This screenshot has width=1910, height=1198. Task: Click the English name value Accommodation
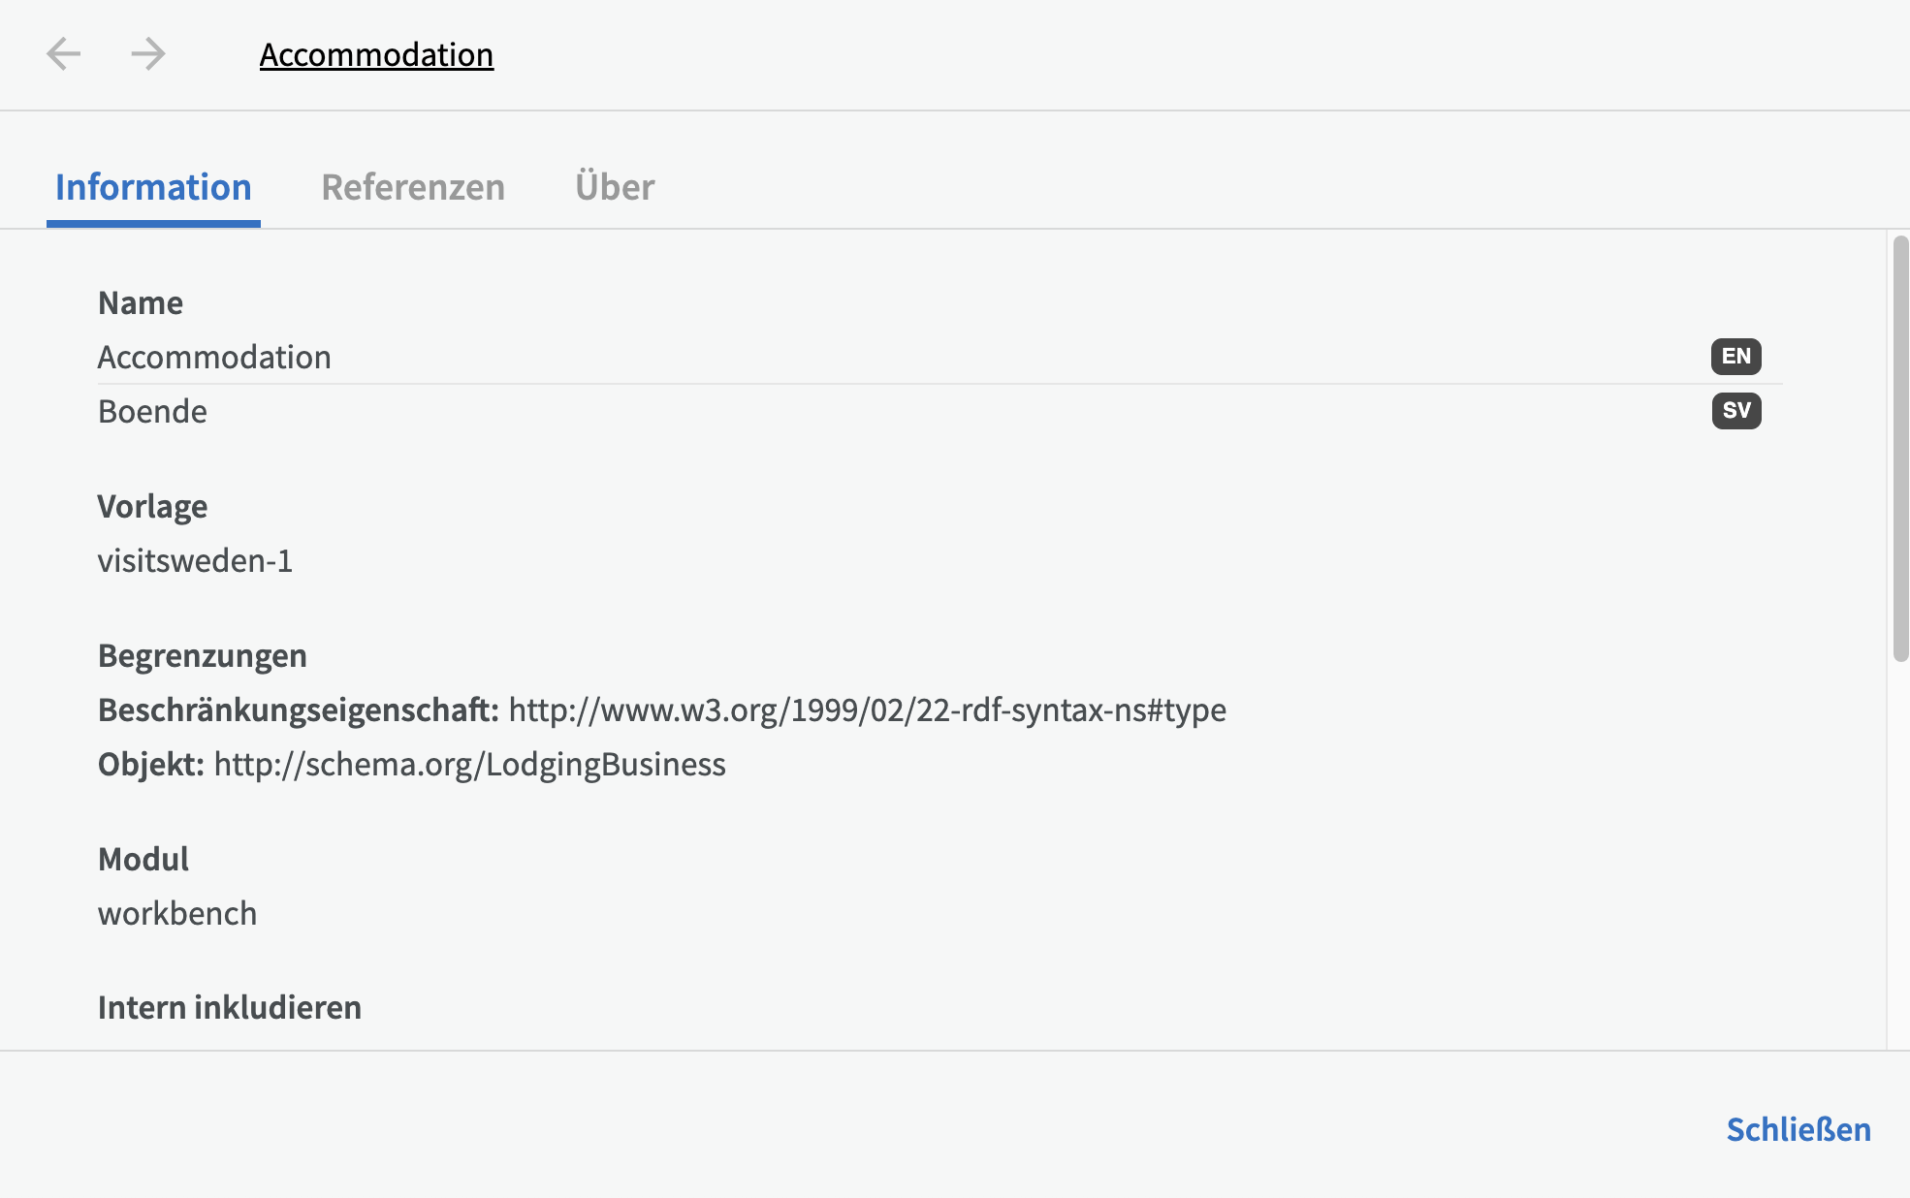pyautogui.click(x=214, y=358)
